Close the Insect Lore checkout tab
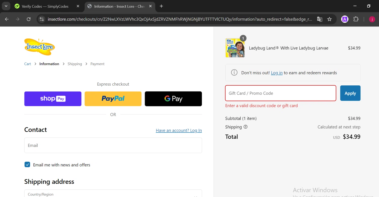This screenshot has width=379, height=197. (150, 6)
